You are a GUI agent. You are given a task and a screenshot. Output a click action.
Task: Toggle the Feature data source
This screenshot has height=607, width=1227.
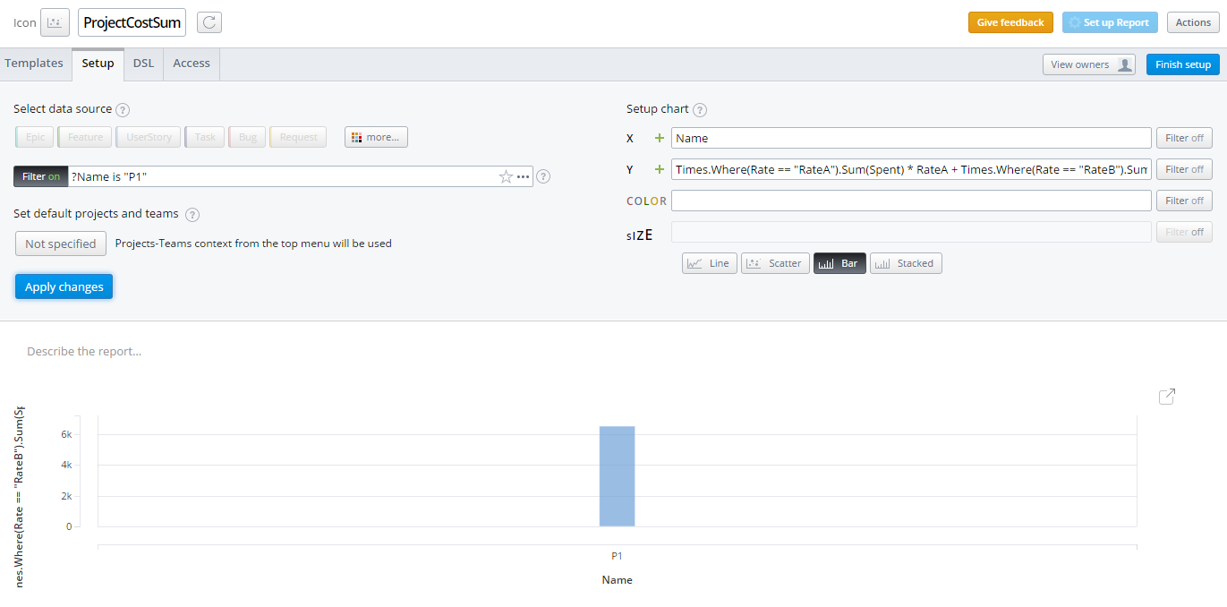pyautogui.click(x=85, y=137)
